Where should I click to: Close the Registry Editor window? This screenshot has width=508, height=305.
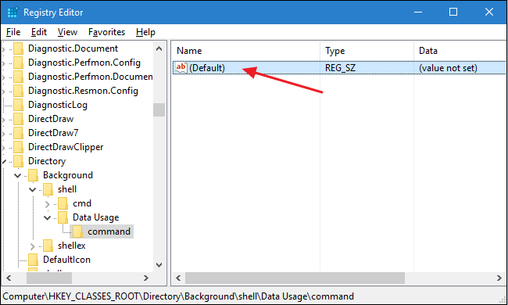coord(489,13)
